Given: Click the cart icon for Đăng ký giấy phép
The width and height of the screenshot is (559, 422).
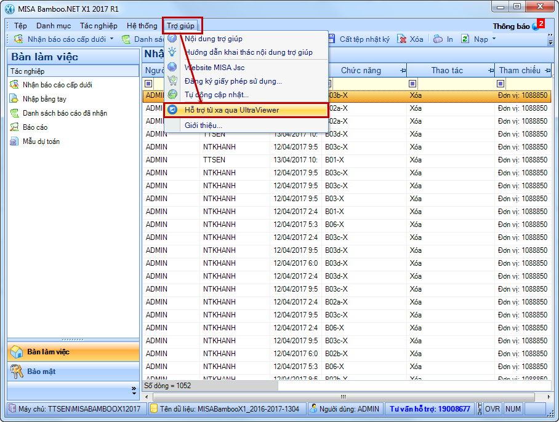Looking at the screenshot, I should pos(172,81).
